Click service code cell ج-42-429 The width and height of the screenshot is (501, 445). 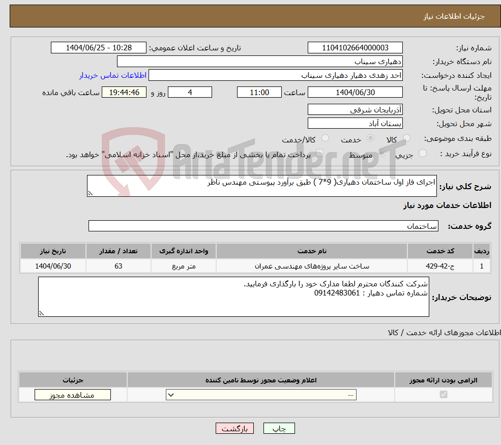pos(440,266)
